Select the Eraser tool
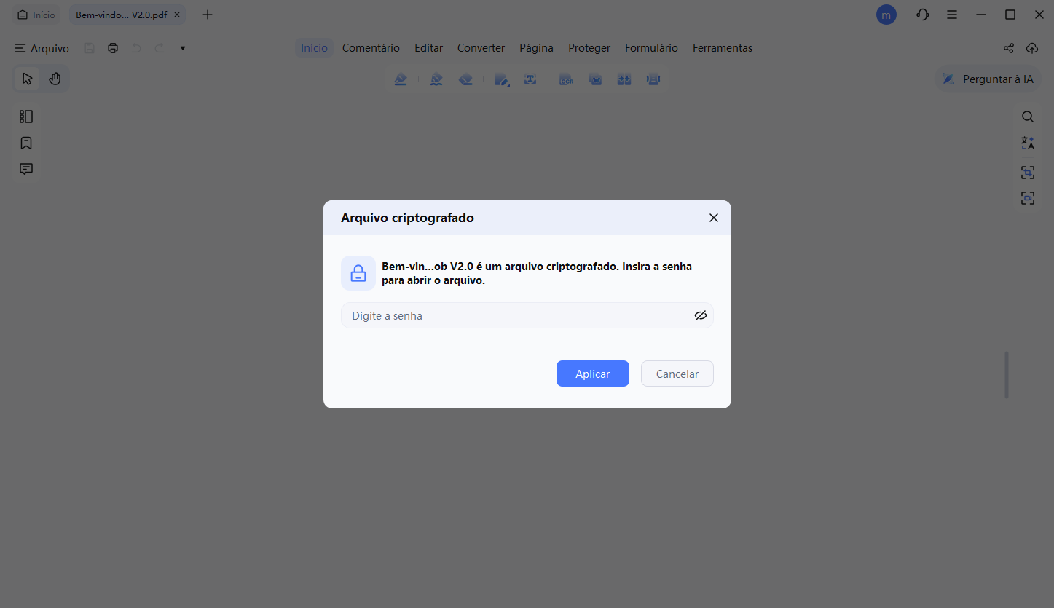Screen dimensions: 1054x608 click(x=465, y=79)
